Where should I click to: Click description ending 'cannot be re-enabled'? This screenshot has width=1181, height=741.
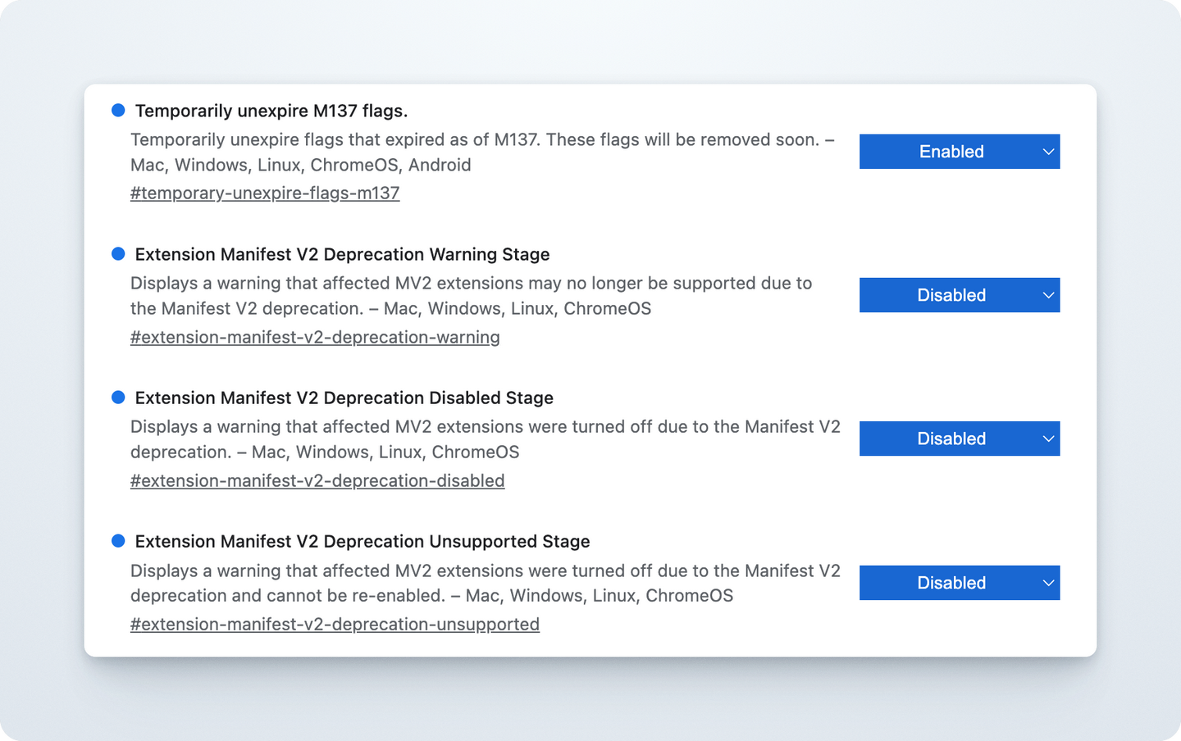pyautogui.click(x=486, y=583)
